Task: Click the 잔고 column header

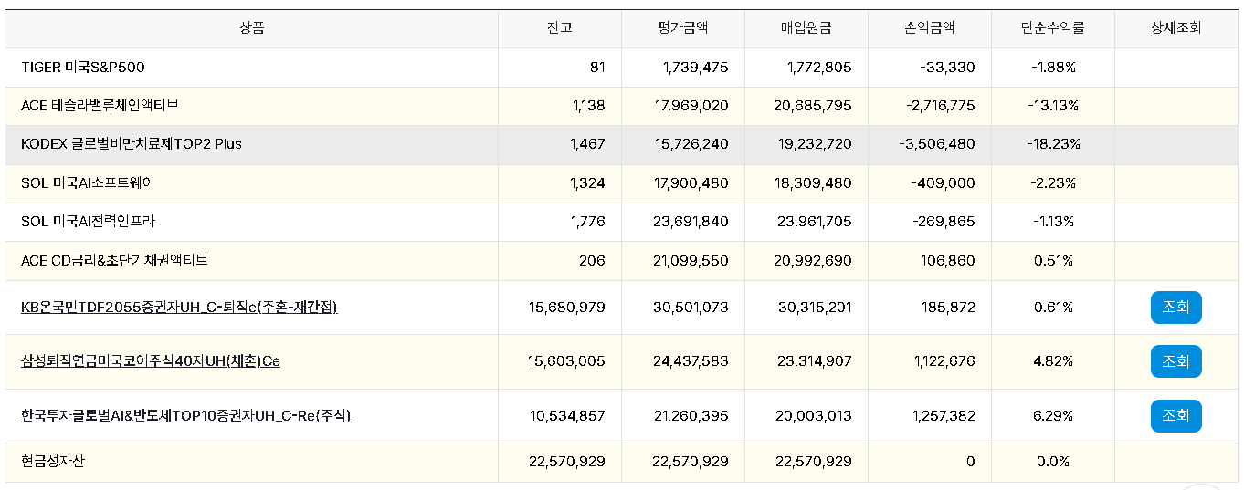Action: point(560,28)
